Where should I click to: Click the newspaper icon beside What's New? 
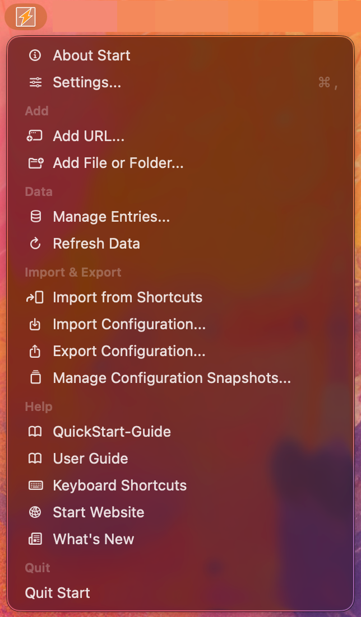(x=35, y=539)
